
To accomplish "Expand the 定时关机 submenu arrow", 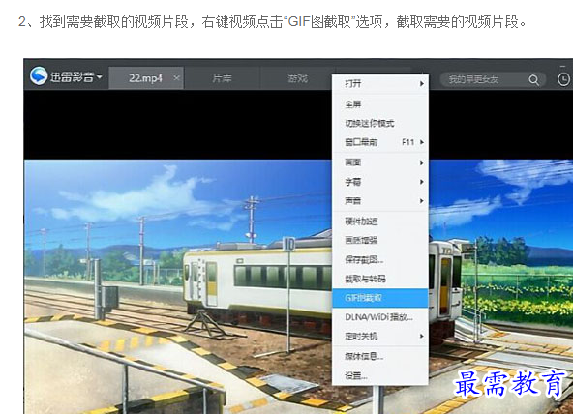I will click(x=422, y=336).
